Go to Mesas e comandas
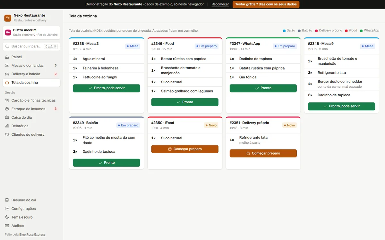 (31, 66)
